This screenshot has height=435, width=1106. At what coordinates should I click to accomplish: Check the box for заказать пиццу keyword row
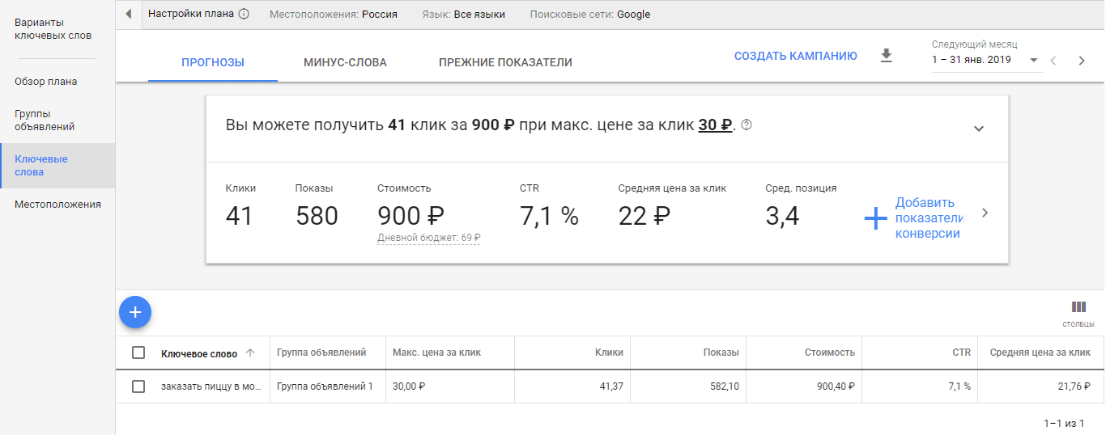(138, 386)
